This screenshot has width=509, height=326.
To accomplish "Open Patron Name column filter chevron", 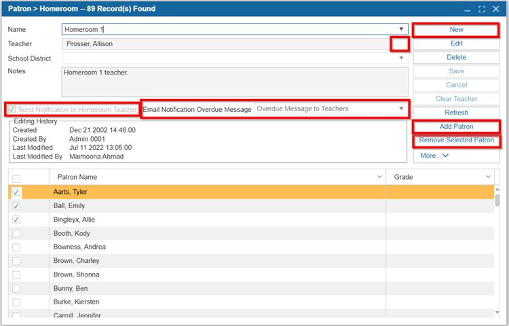I will coord(379,177).
